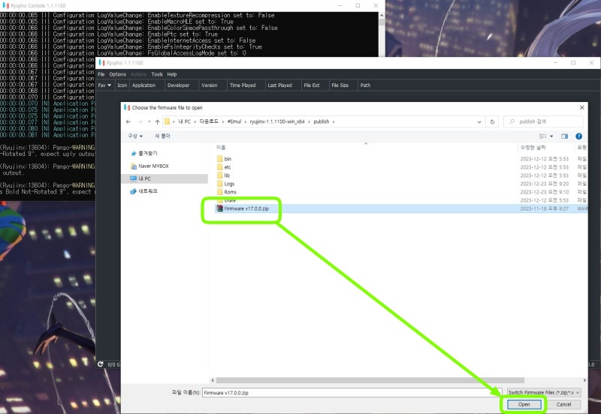Open the Options menu in Ryujinx
Screen dimensions: 601x414
[118, 74]
